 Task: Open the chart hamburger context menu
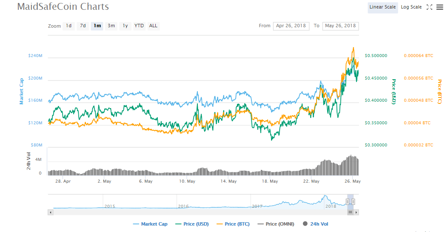(x=439, y=7)
